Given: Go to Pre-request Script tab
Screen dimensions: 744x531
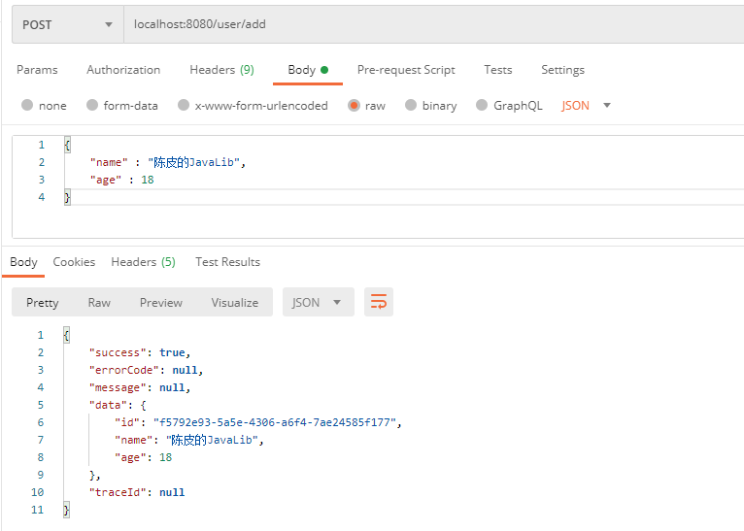Looking at the screenshot, I should (x=406, y=70).
